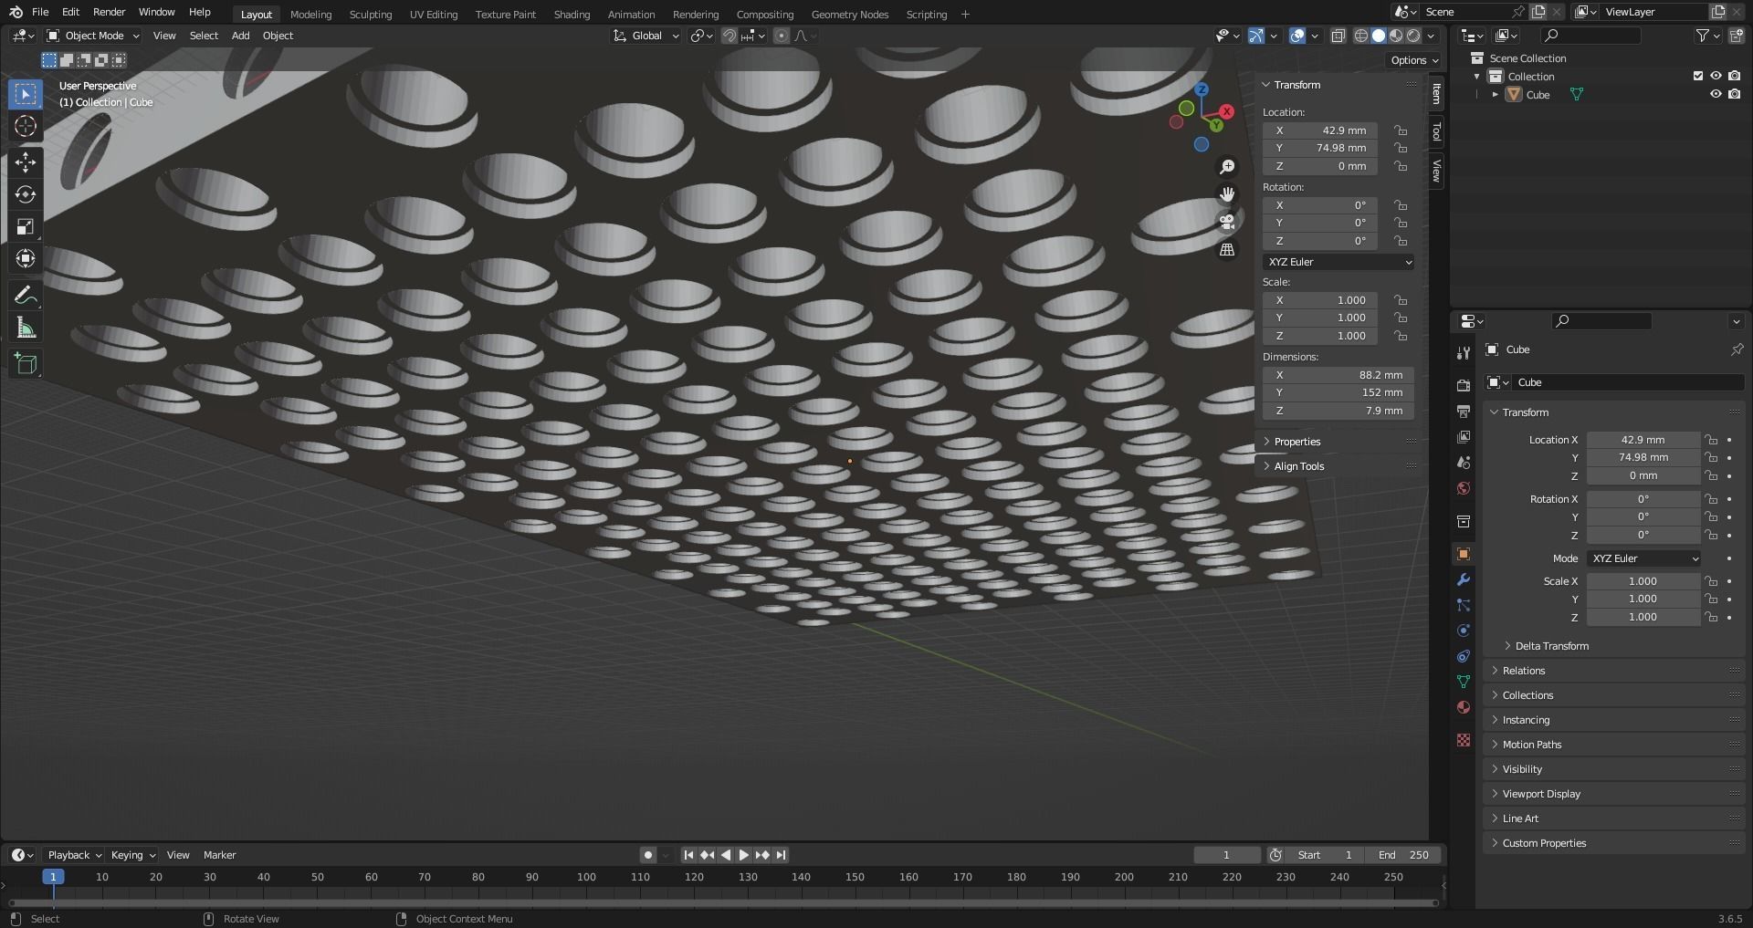
Task: Expand the Delta Transform panel
Action: pos(1551,646)
